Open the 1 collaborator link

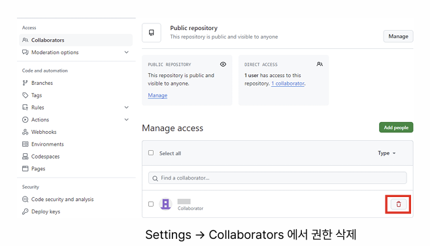pyautogui.click(x=288, y=84)
